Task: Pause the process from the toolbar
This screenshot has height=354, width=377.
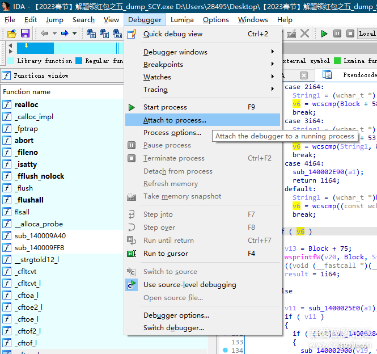Action: coord(337,33)
